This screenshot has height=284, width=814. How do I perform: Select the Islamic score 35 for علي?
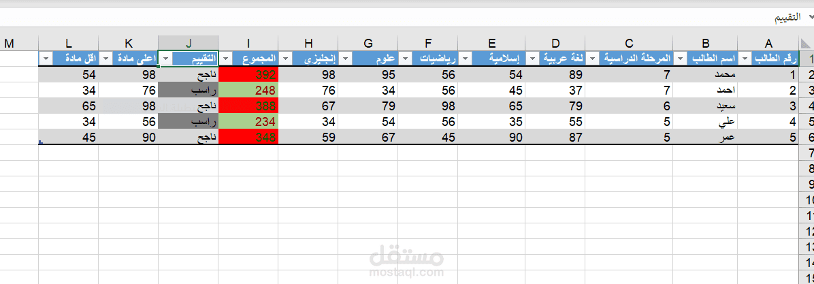point(491,123)
